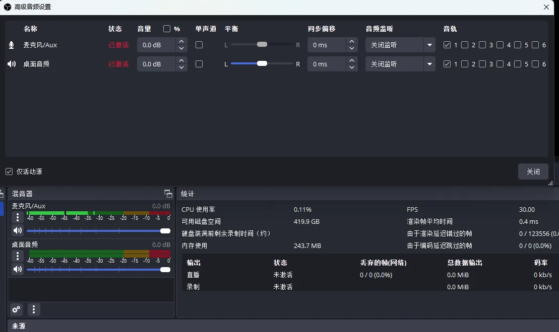The height and width of the screenshot is (332, 559).
Task: Open the mixer panel bottom three-dot menu
Action: (34, 309)
